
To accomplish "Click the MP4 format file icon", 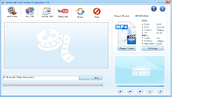I will pyautogui.click(x=126, y=33).
